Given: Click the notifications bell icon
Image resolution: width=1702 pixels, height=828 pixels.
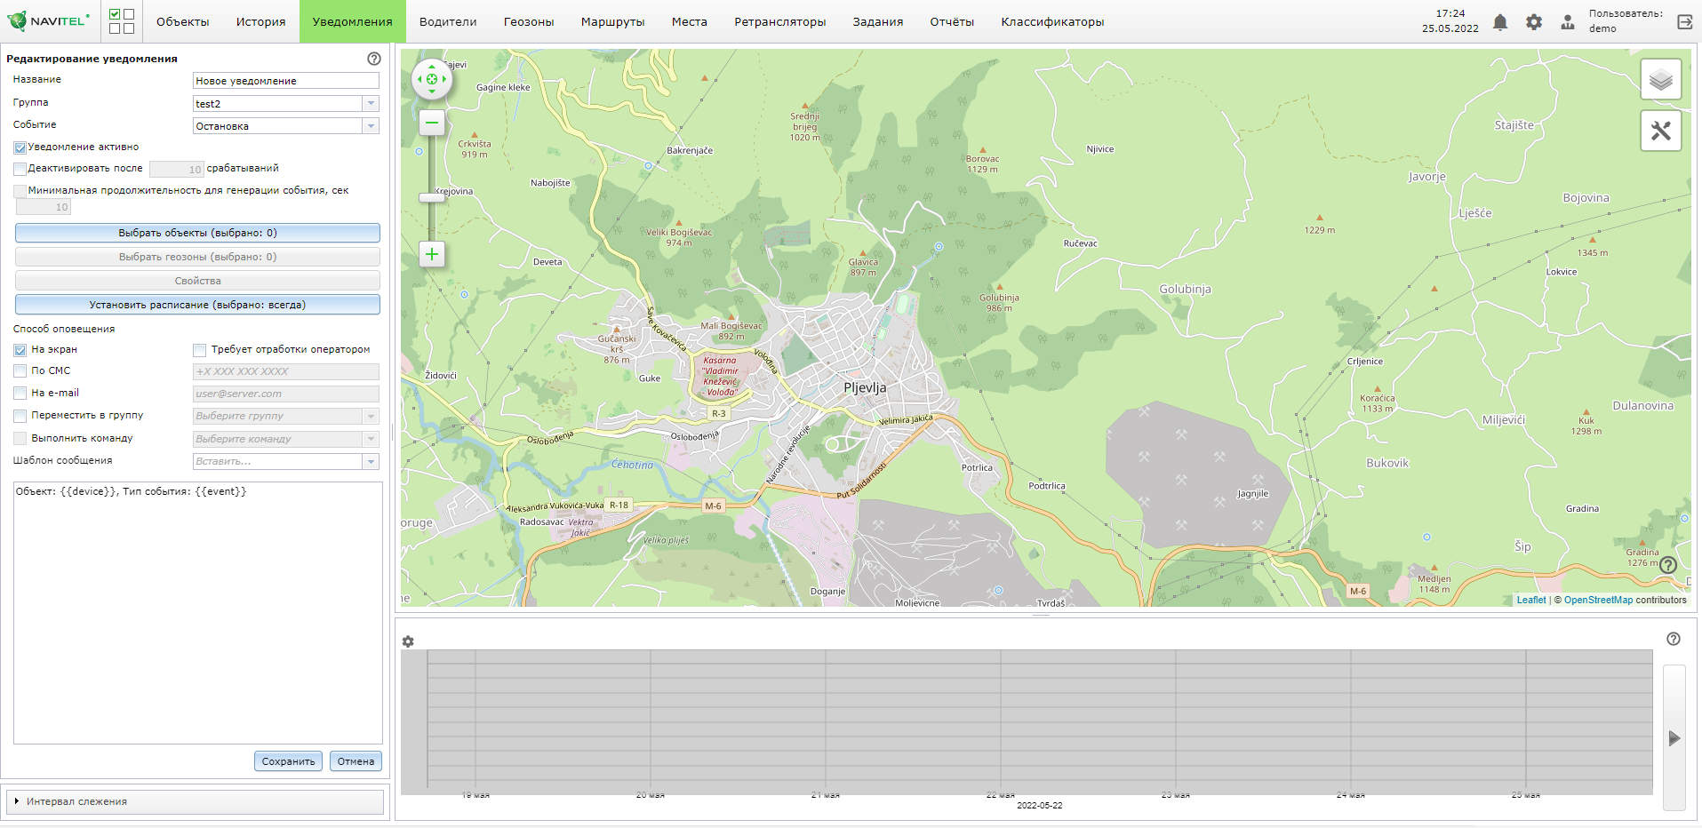Looking at the screenshot, I should click(1500, 22).
